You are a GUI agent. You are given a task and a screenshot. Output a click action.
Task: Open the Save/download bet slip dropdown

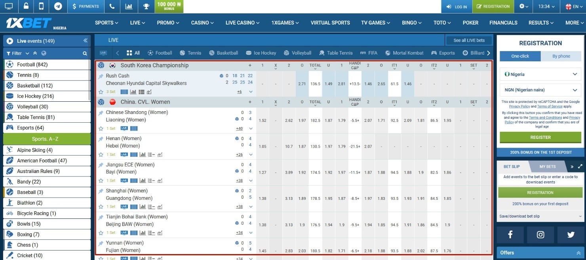(x=540, y=216)
